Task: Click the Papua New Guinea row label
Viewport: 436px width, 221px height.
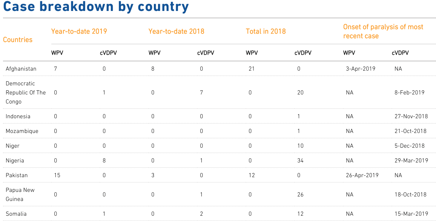Action: click(x=20, y=195)
